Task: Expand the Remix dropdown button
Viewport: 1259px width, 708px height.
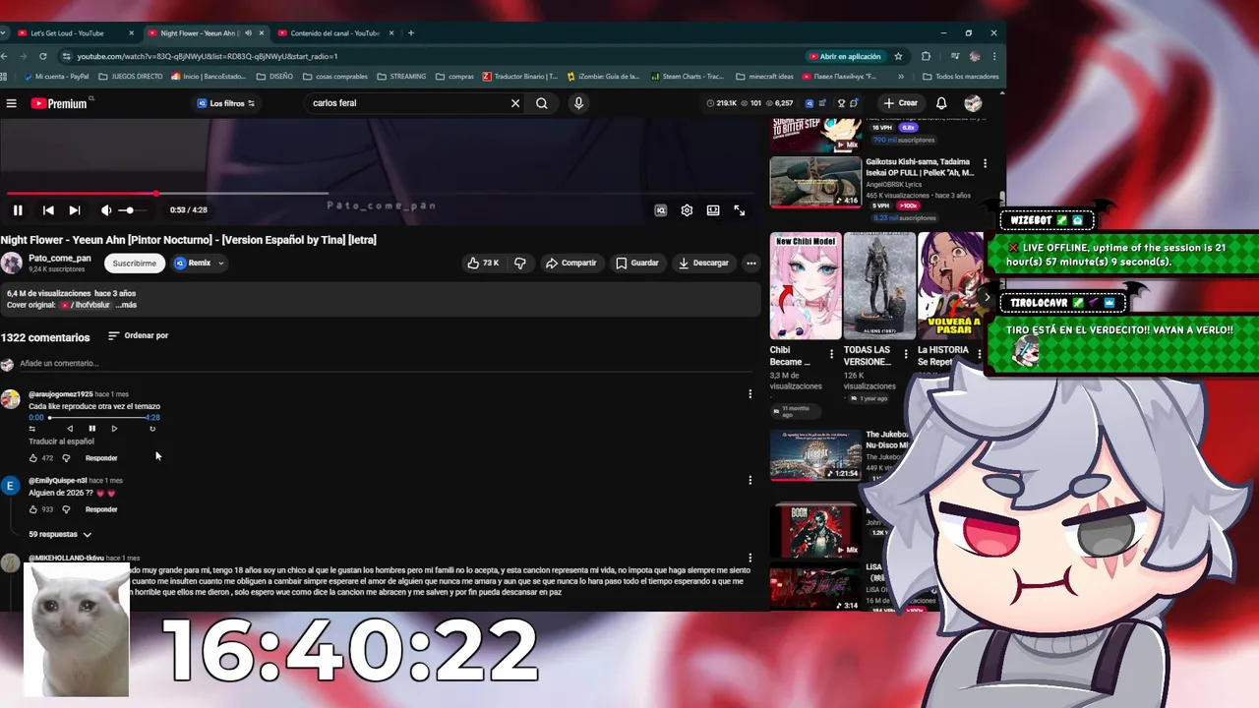Action: coord(200,263)
